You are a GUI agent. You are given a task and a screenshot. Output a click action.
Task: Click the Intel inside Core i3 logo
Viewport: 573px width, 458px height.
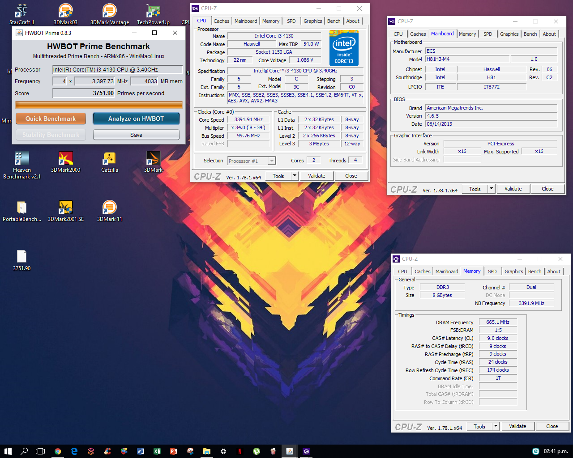coord(344,48)
